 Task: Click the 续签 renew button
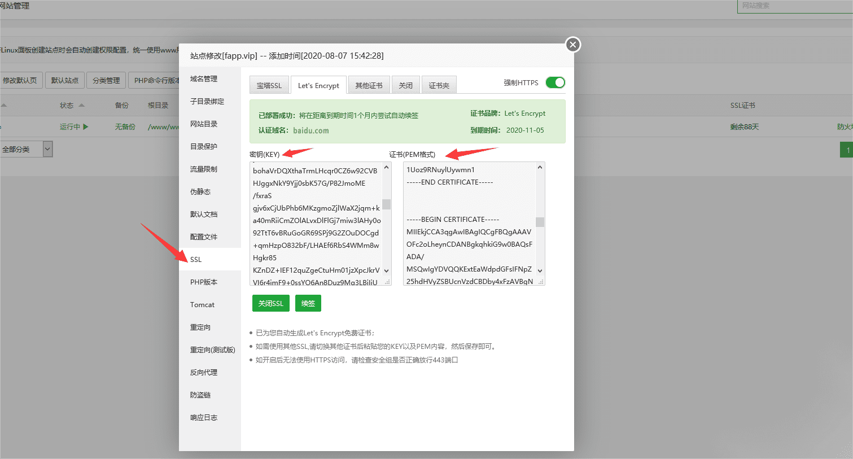click(308, 303)
